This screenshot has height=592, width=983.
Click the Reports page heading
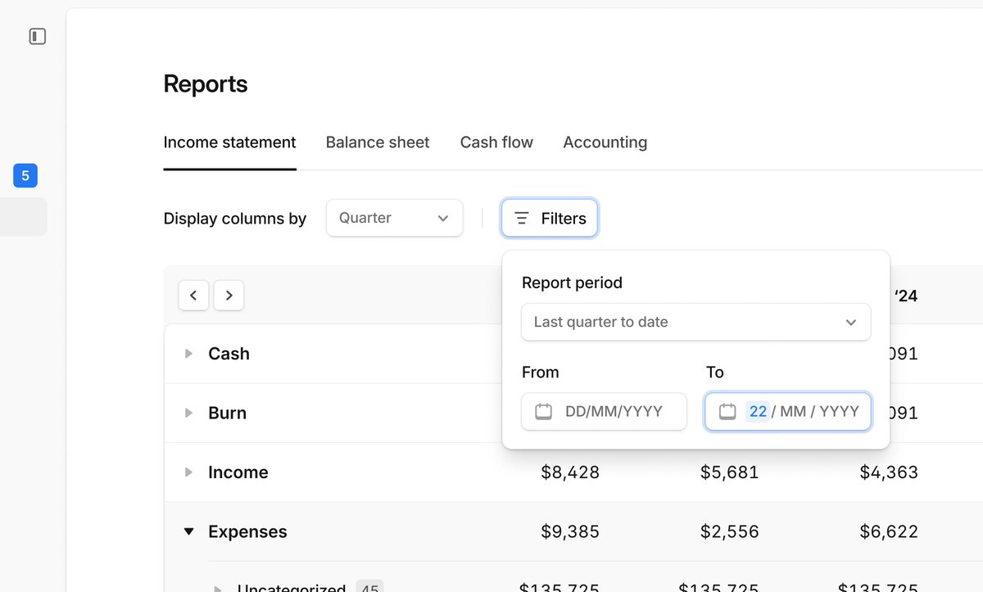206,84
